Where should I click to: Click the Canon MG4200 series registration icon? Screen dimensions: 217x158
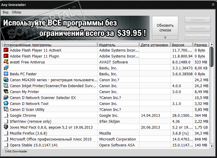[x=6, y=80]
